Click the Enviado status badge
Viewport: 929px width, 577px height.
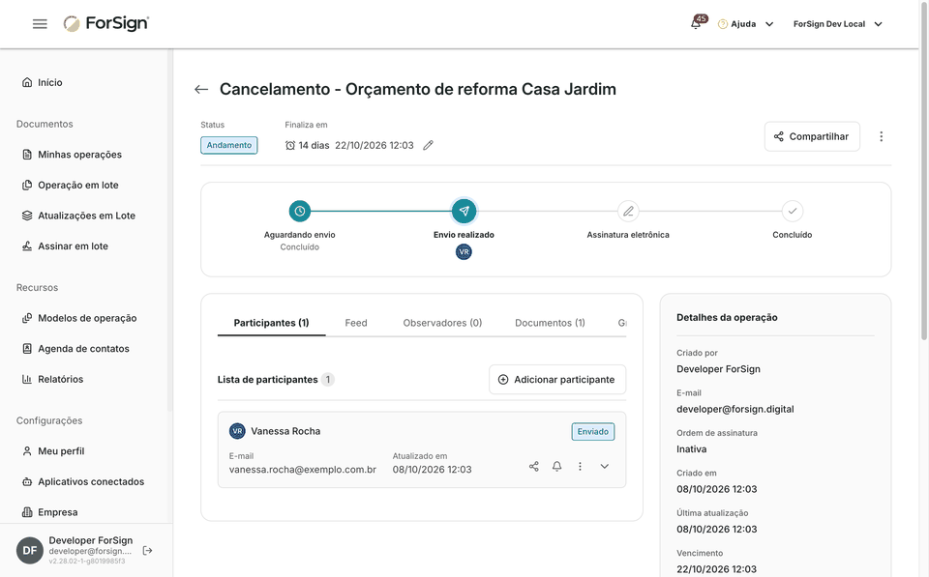pos(593,431)
